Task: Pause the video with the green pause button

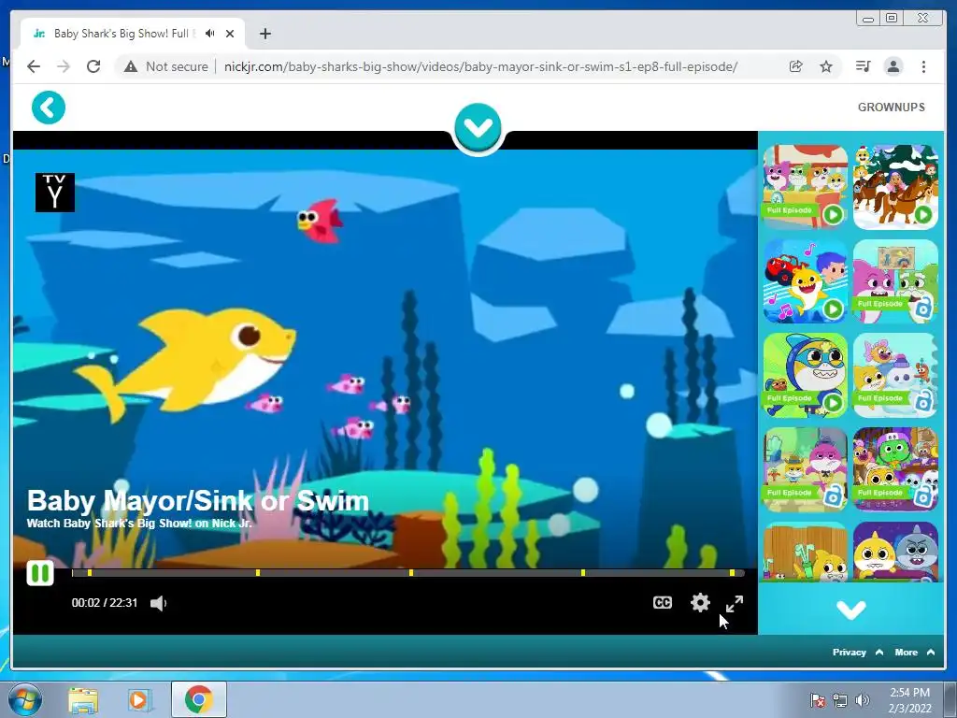Action: click(x=40, y=573)
